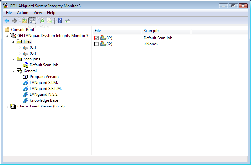
Task: Click LANguard N.S.S. web icon
Action: click(25, 94)
